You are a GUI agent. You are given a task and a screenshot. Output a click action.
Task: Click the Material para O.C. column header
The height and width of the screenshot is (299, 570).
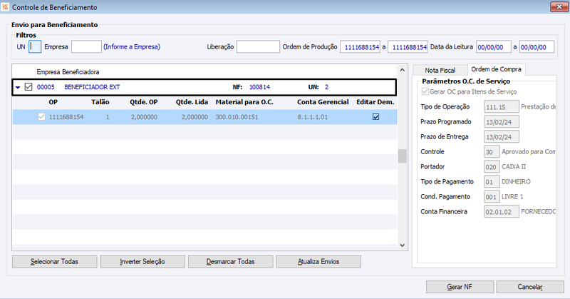pos(244,102)
